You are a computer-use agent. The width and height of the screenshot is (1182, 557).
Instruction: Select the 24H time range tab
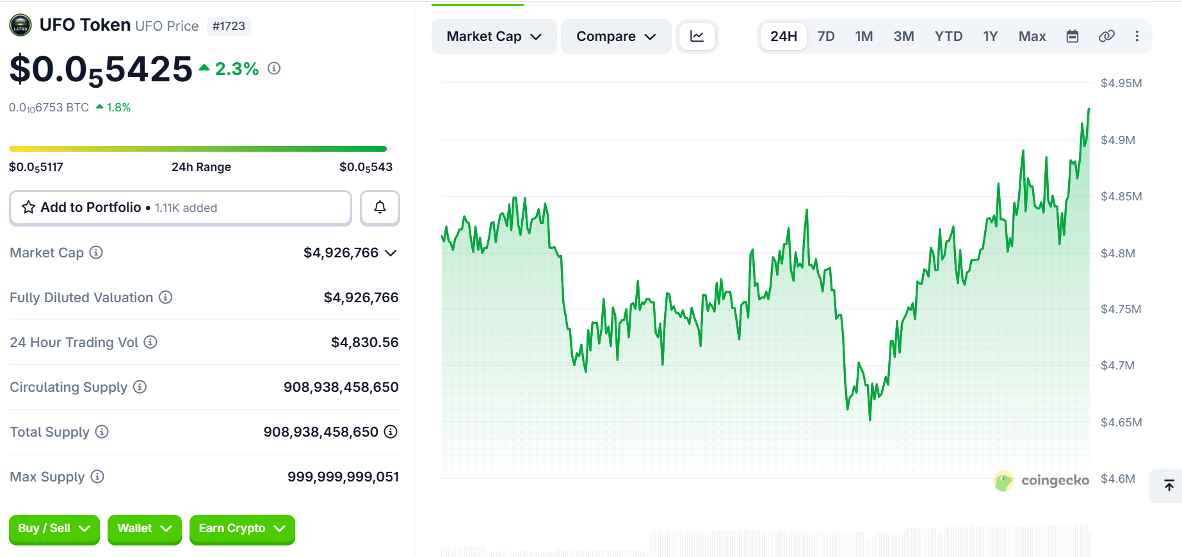point(784,36)
